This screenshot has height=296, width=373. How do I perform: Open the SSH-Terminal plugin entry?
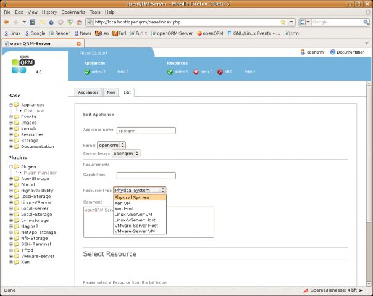(x=36, y=244)
